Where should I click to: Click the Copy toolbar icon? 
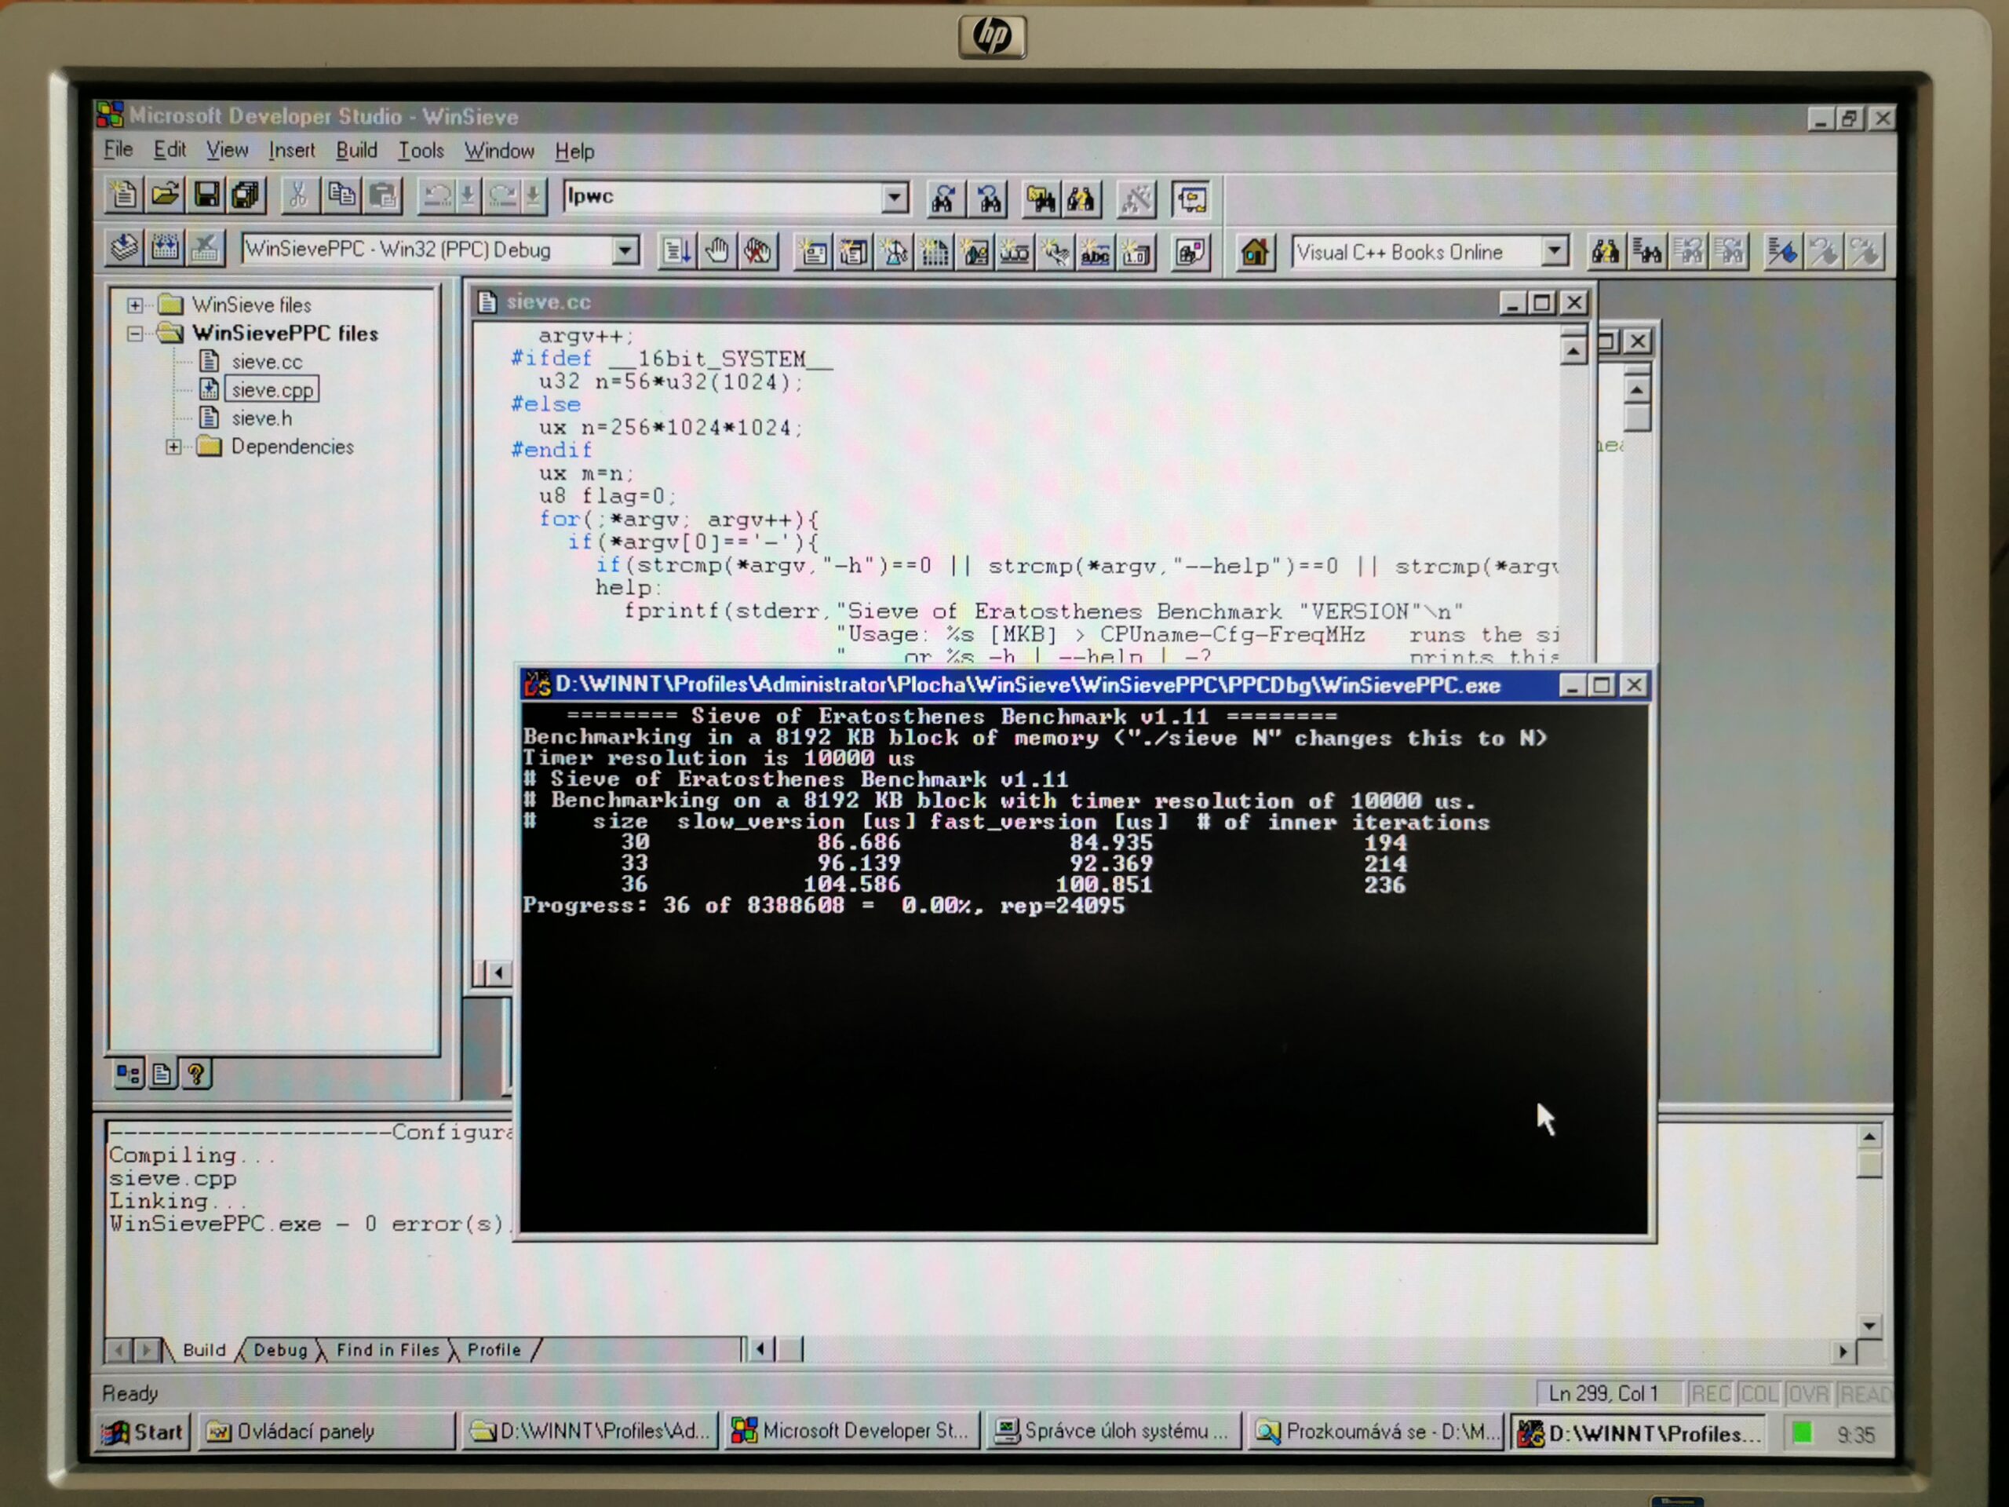click(341, 195)
